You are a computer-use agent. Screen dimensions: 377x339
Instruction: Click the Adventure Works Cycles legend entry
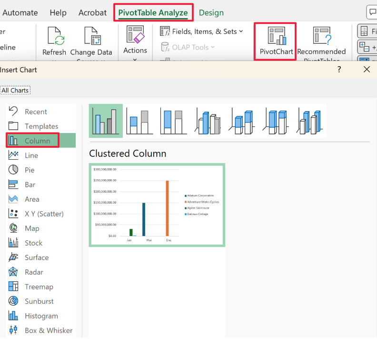click(202, 202)
